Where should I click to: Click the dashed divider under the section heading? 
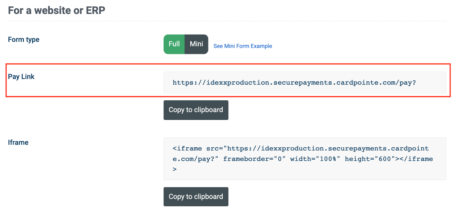[227, 21]
